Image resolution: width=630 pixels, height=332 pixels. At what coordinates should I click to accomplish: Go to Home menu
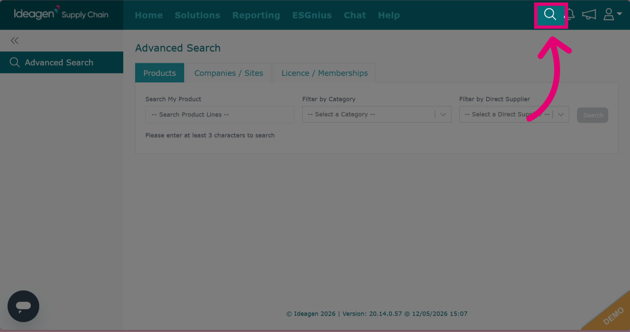pyautogui.click(x=149, y=15)
